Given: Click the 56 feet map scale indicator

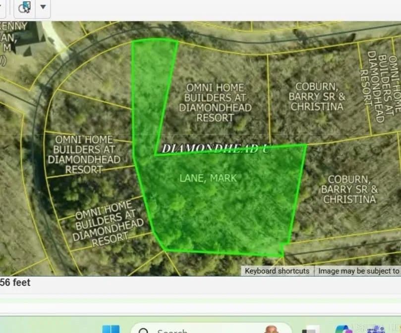Looking at the screenshot, I should pyautogui.click(x=16, y=283).
